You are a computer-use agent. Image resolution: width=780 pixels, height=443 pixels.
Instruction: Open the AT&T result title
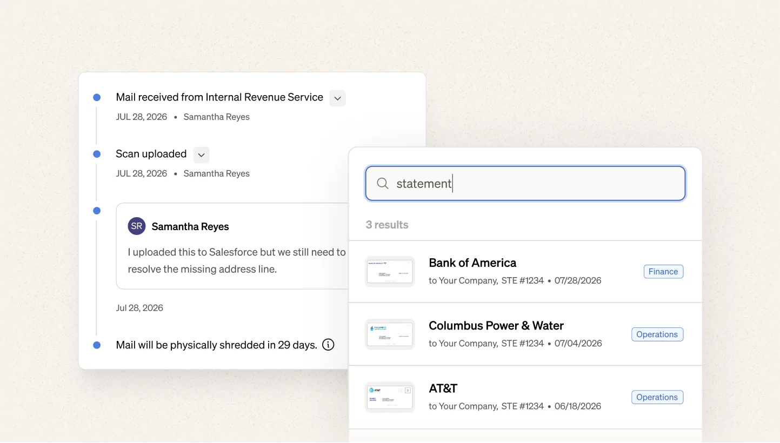(443, 388)
